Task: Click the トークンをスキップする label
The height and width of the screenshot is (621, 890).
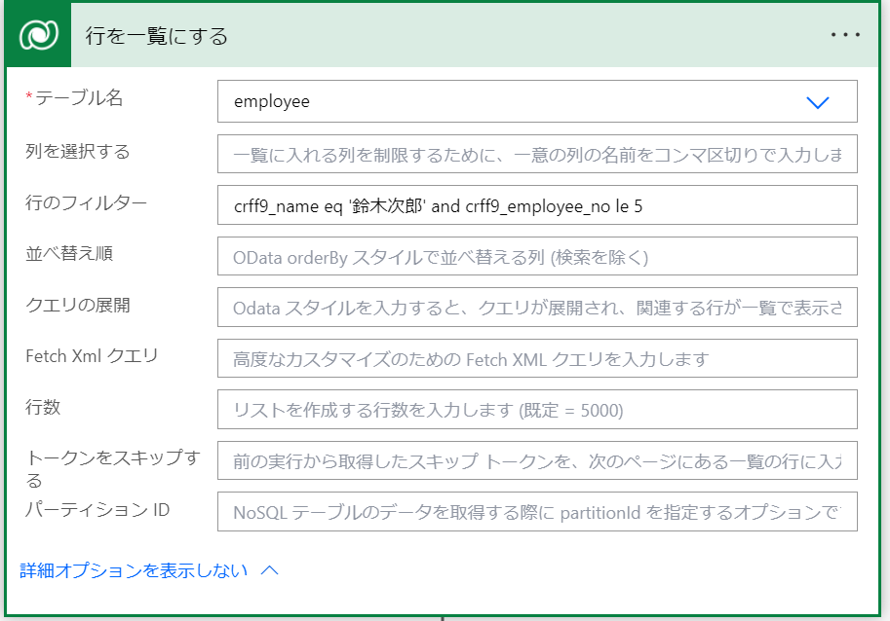Action: [x=113, y=468]
